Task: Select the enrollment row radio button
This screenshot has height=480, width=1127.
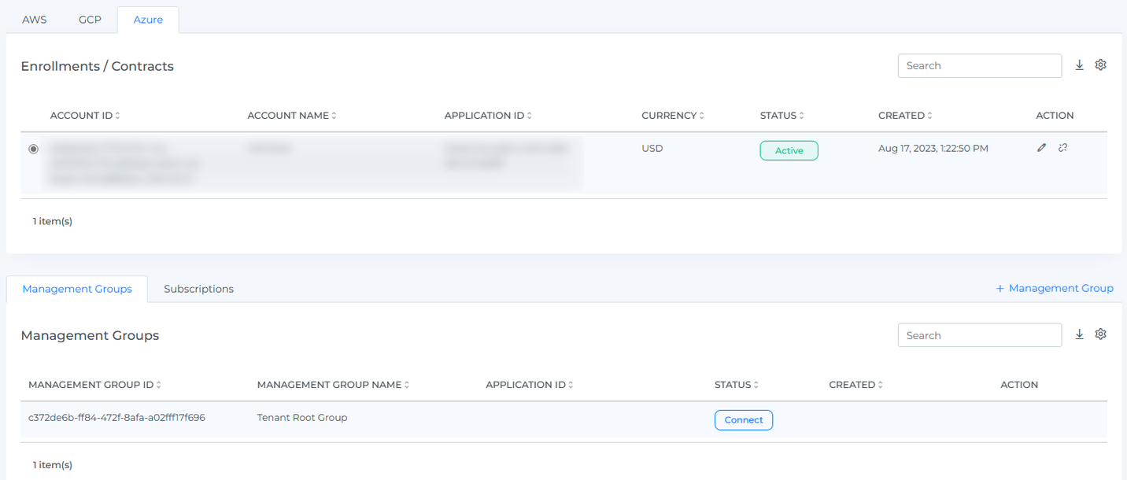Action: coord(33,149)
